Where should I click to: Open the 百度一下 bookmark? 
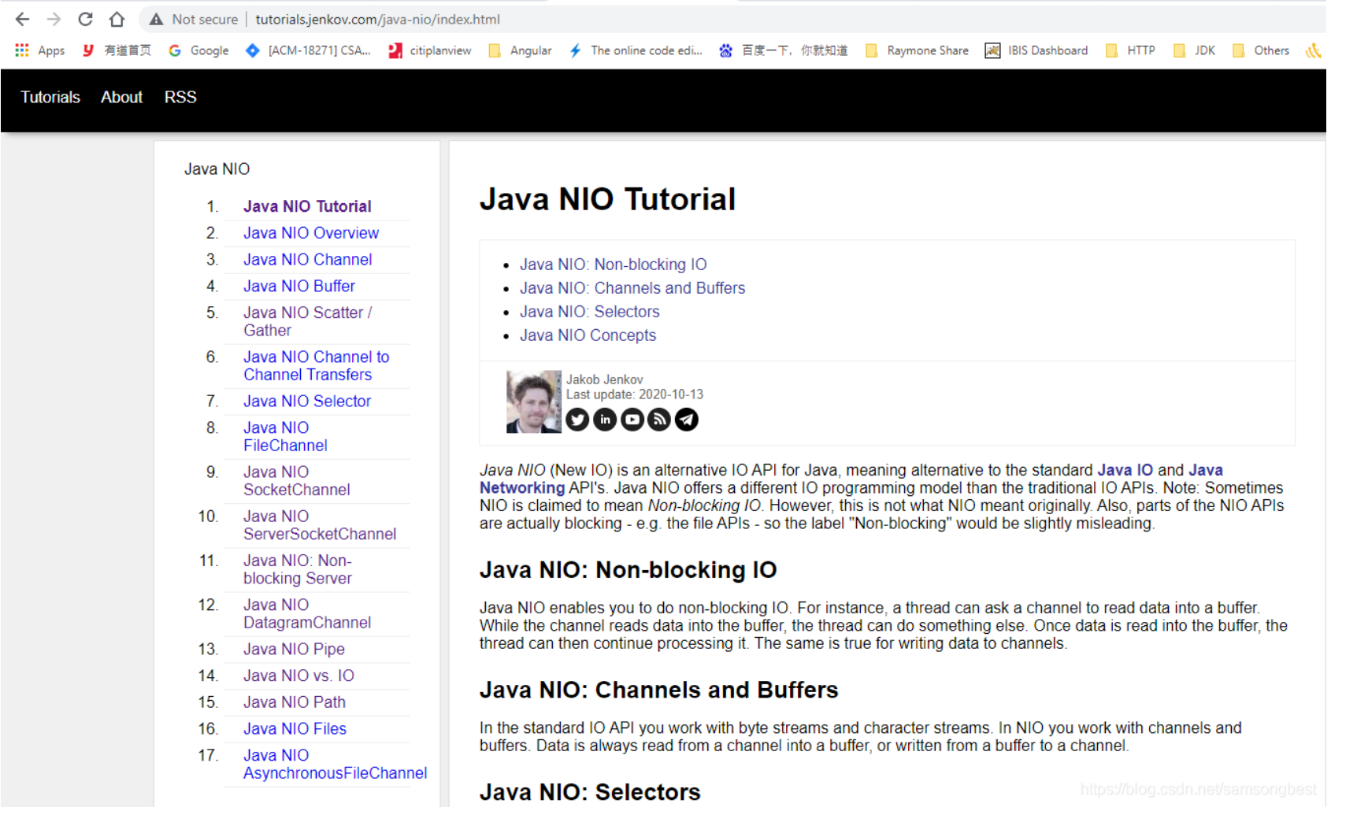pos(784,50)
